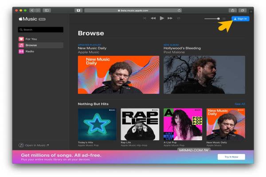The width and height of the screenshot is (266, 177).
Task: Open a new tab with plus button
Action: (x=251, y=12)
